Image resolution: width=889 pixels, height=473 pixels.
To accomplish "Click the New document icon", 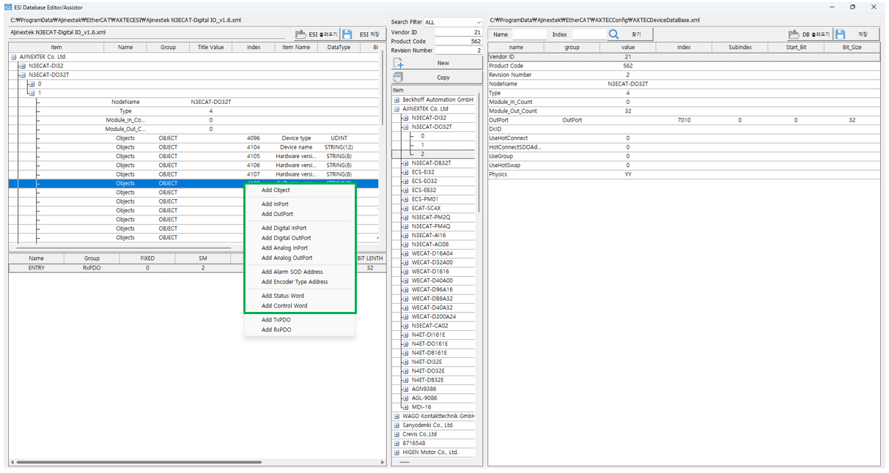I will 399,63.
